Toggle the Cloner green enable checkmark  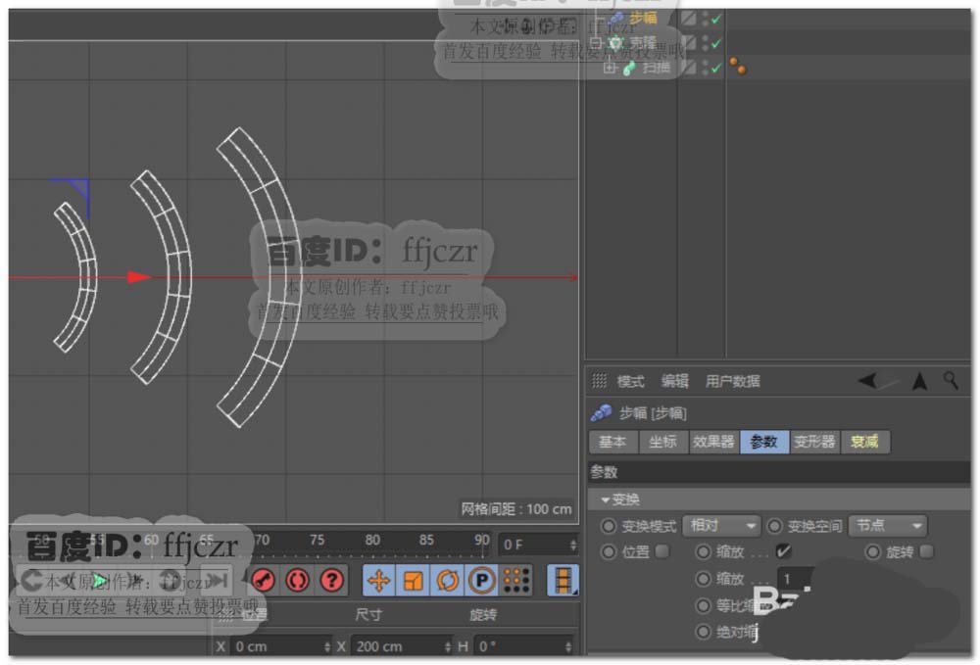[x=717, y=44]
